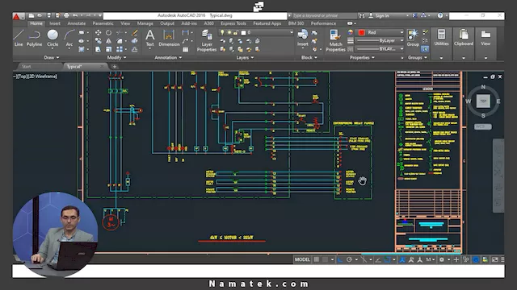The height and width of the screenshot is (290, 517).
Task: Click the Copy tool in Modify panel
Action: pyautogui.click(x=98, y=41)
